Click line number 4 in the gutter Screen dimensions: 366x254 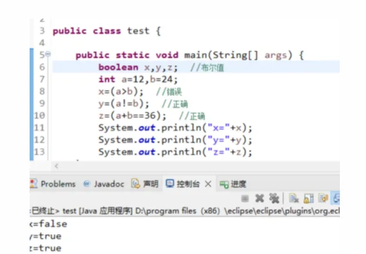click(42, 43)
